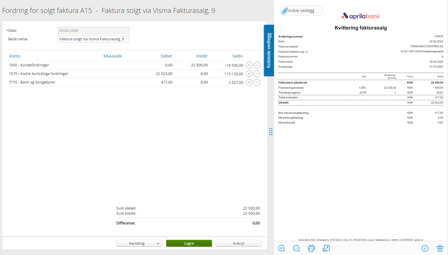
Task: Print the attached receipt
Action: (311, 248)
